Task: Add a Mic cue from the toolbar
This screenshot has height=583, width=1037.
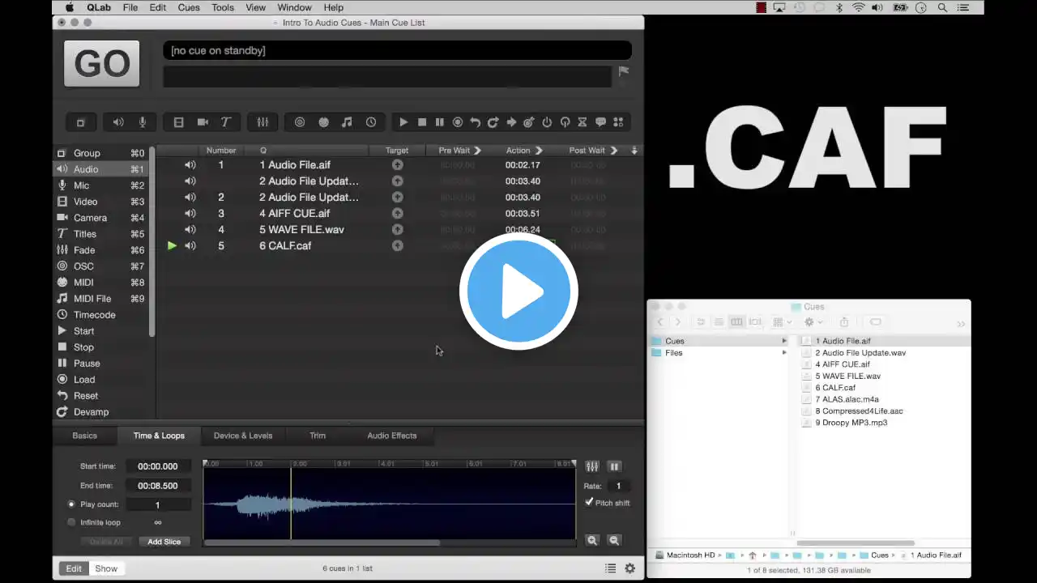Action: [143, 122]
